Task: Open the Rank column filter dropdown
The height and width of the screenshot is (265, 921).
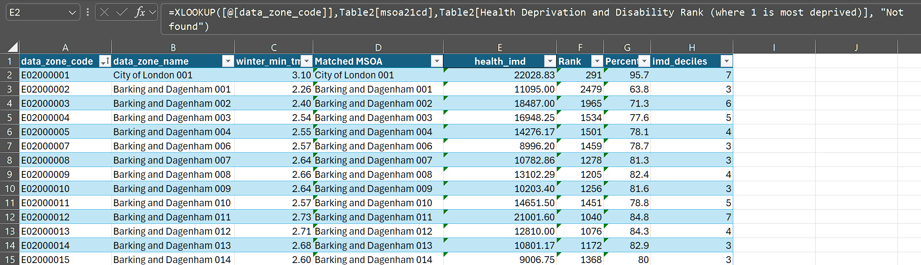Action: tap(597, 61)
